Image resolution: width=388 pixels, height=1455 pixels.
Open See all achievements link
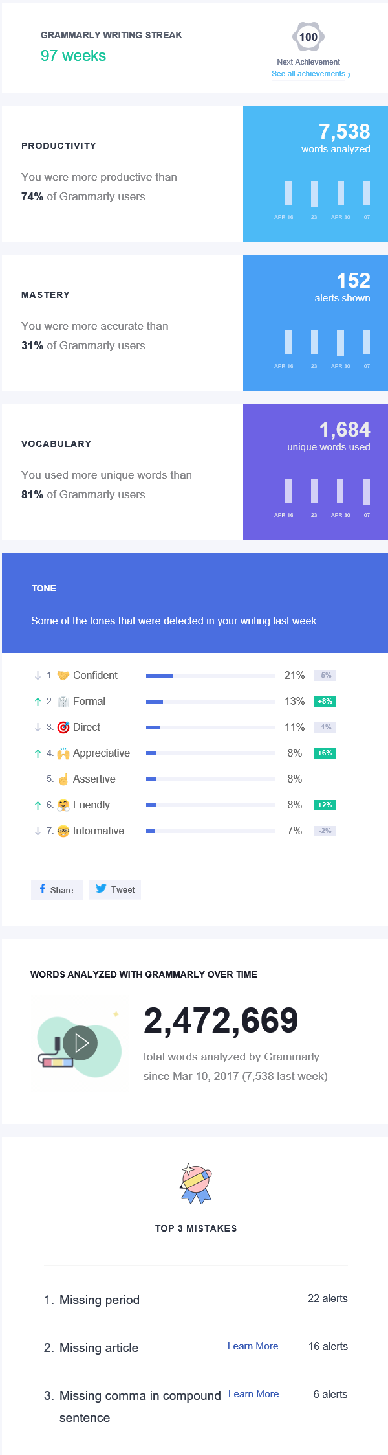pyautogui.click(x=310, y=74)
